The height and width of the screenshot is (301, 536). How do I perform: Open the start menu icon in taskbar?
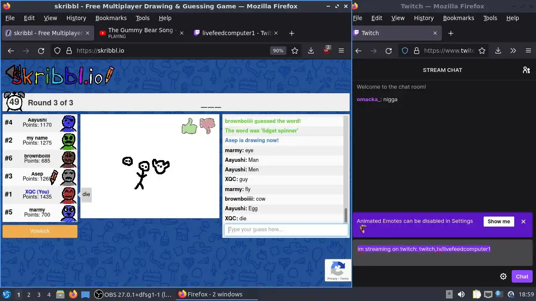(x=6, y=294)
